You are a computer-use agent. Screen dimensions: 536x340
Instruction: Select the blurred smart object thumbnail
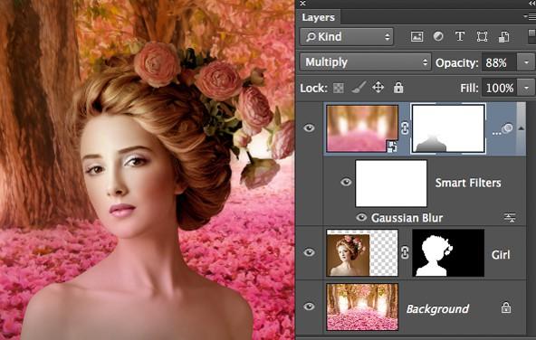point(362,128)
